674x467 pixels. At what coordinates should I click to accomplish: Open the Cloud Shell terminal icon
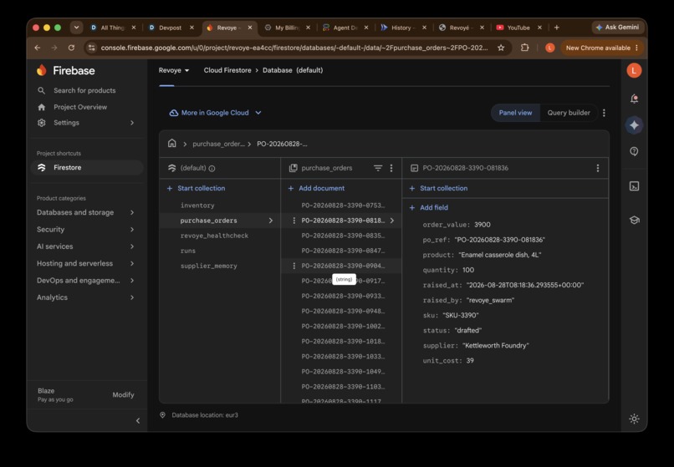click(x=634, y=186)
